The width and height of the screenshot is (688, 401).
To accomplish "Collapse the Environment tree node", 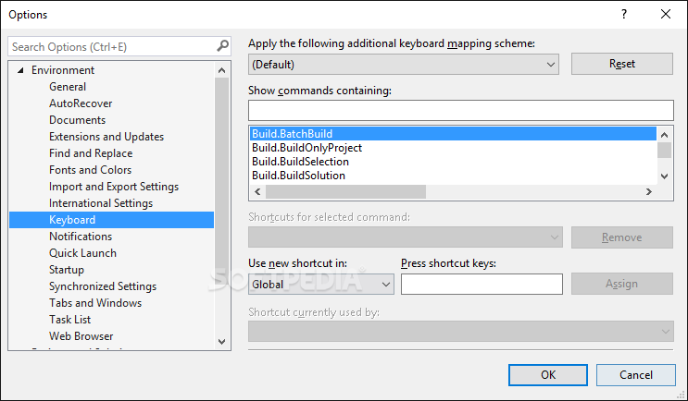I will (20, 70).
